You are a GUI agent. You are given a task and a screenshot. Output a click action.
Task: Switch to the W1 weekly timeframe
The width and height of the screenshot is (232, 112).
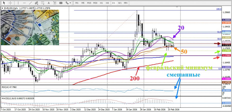(x=120, y=3)
